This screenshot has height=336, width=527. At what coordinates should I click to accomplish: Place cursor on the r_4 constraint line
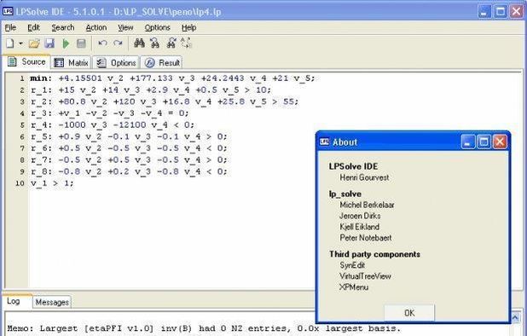113,125
